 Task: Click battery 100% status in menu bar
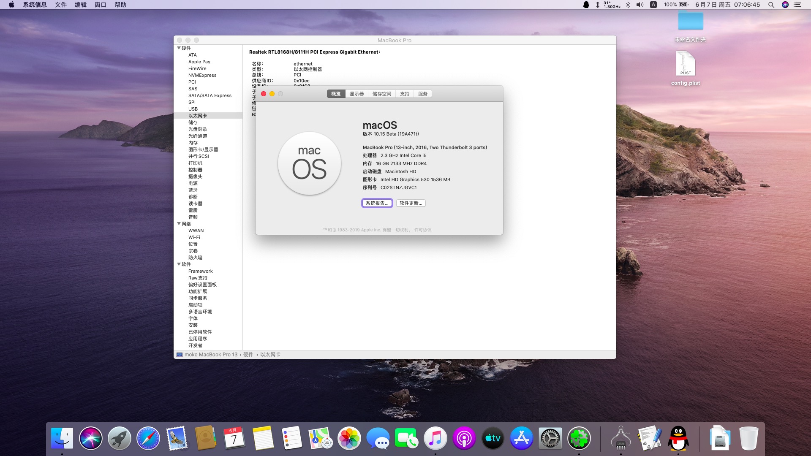[x=676, y=5]
